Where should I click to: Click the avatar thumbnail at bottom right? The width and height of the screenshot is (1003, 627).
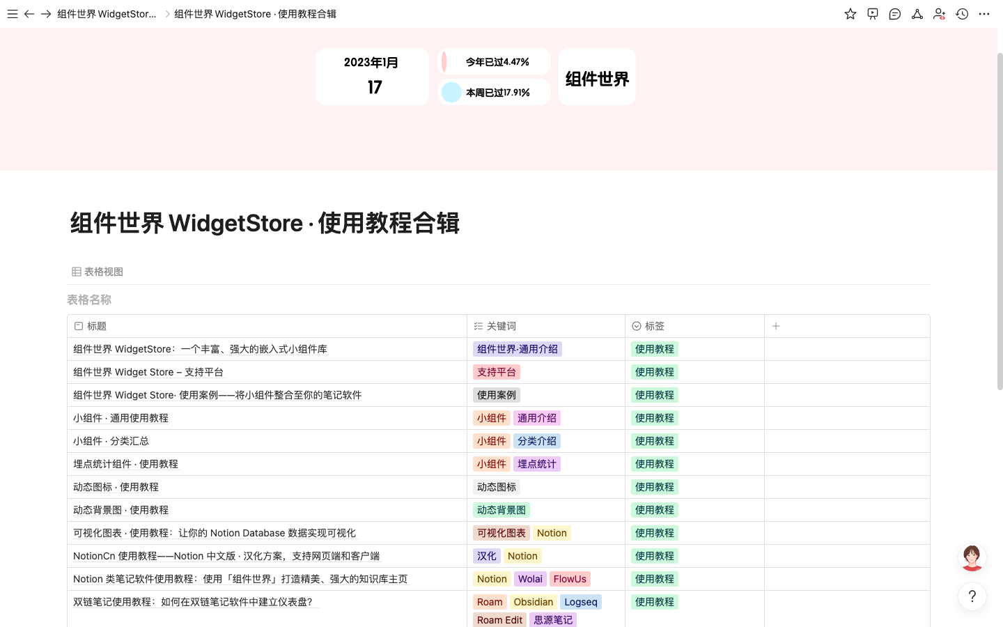(x=972, y=557)
